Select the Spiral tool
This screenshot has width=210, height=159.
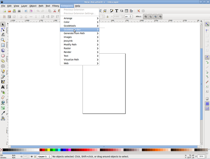coord(3,66)
